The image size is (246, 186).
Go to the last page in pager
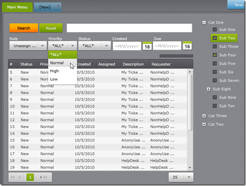45,177
